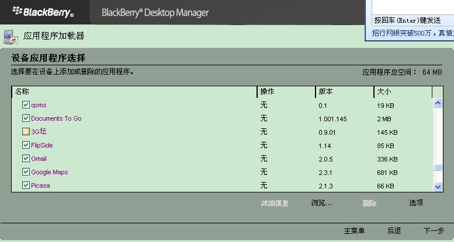This screenshot has width=454, height=242.
Task: Uncheck the qsms application checkbox
Action: (26, 104)
